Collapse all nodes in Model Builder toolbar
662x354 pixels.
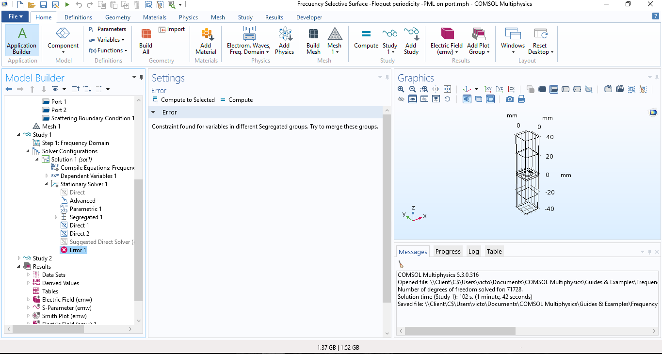(76, 89)
